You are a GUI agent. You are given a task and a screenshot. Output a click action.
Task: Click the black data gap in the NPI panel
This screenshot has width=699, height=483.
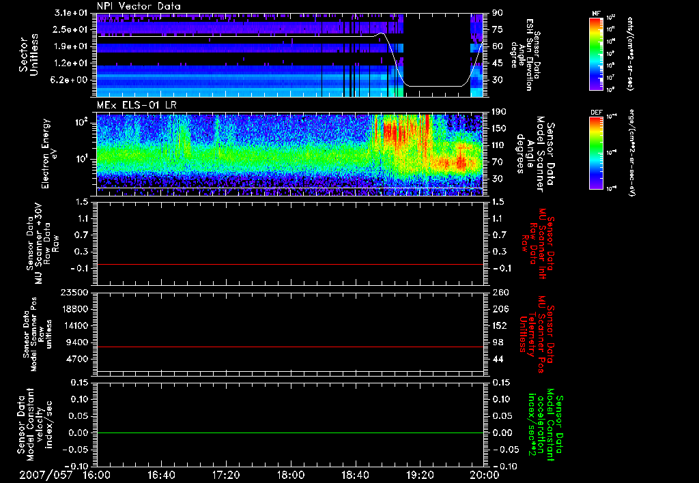coord(437,55)
